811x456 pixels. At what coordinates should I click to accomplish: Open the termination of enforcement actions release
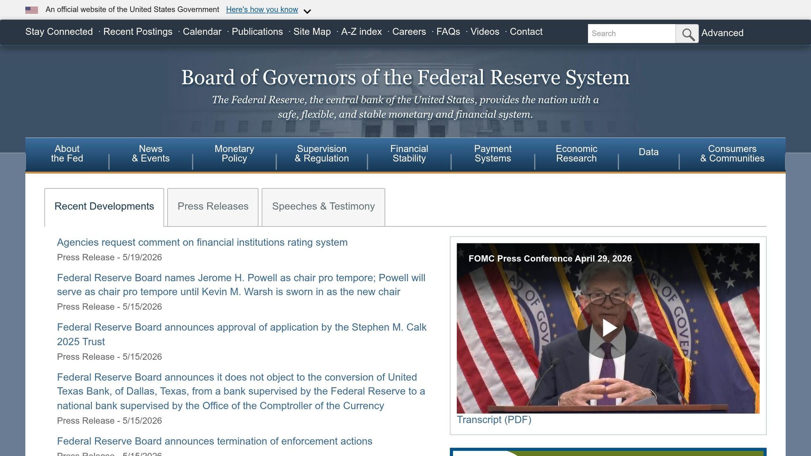[x=215, y=441]
